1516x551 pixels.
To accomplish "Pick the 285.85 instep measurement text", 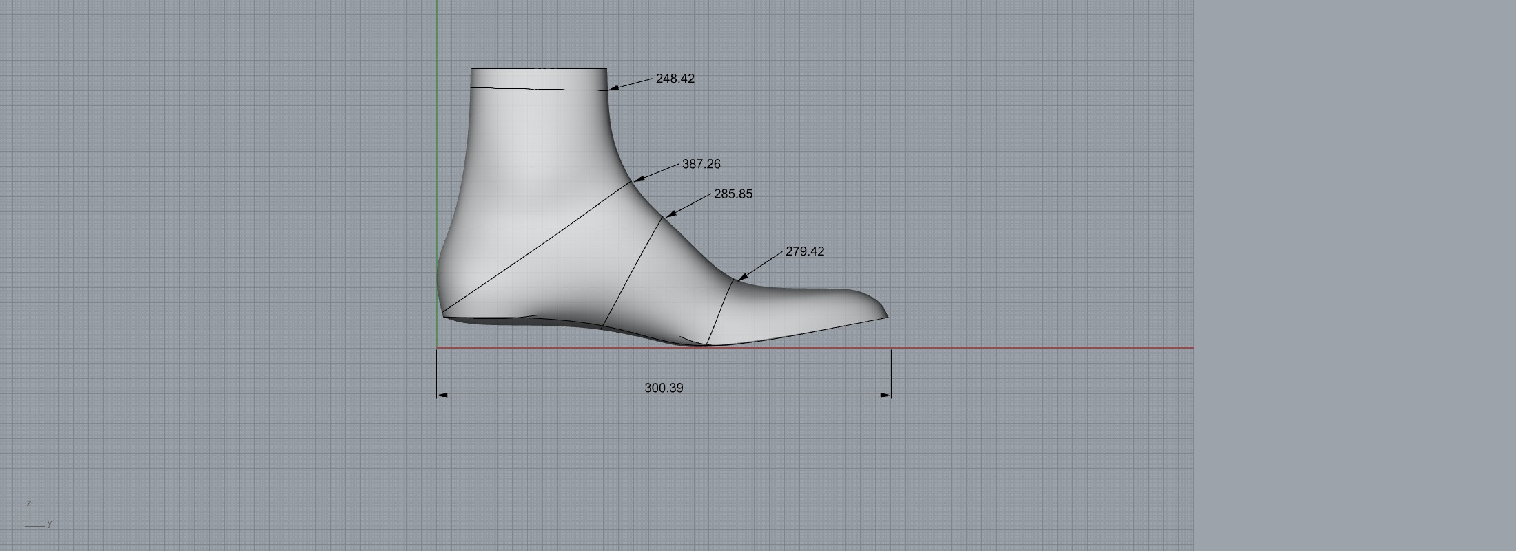I will (733, 194).
